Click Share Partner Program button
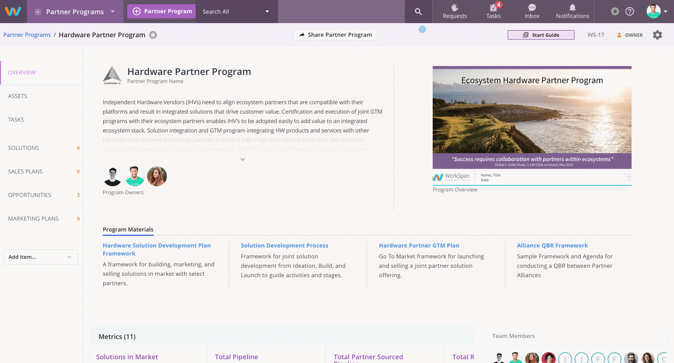 (x=335, y=35)
